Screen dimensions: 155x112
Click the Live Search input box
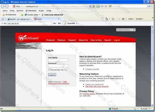pyautogui.click(x=128, y=6)
